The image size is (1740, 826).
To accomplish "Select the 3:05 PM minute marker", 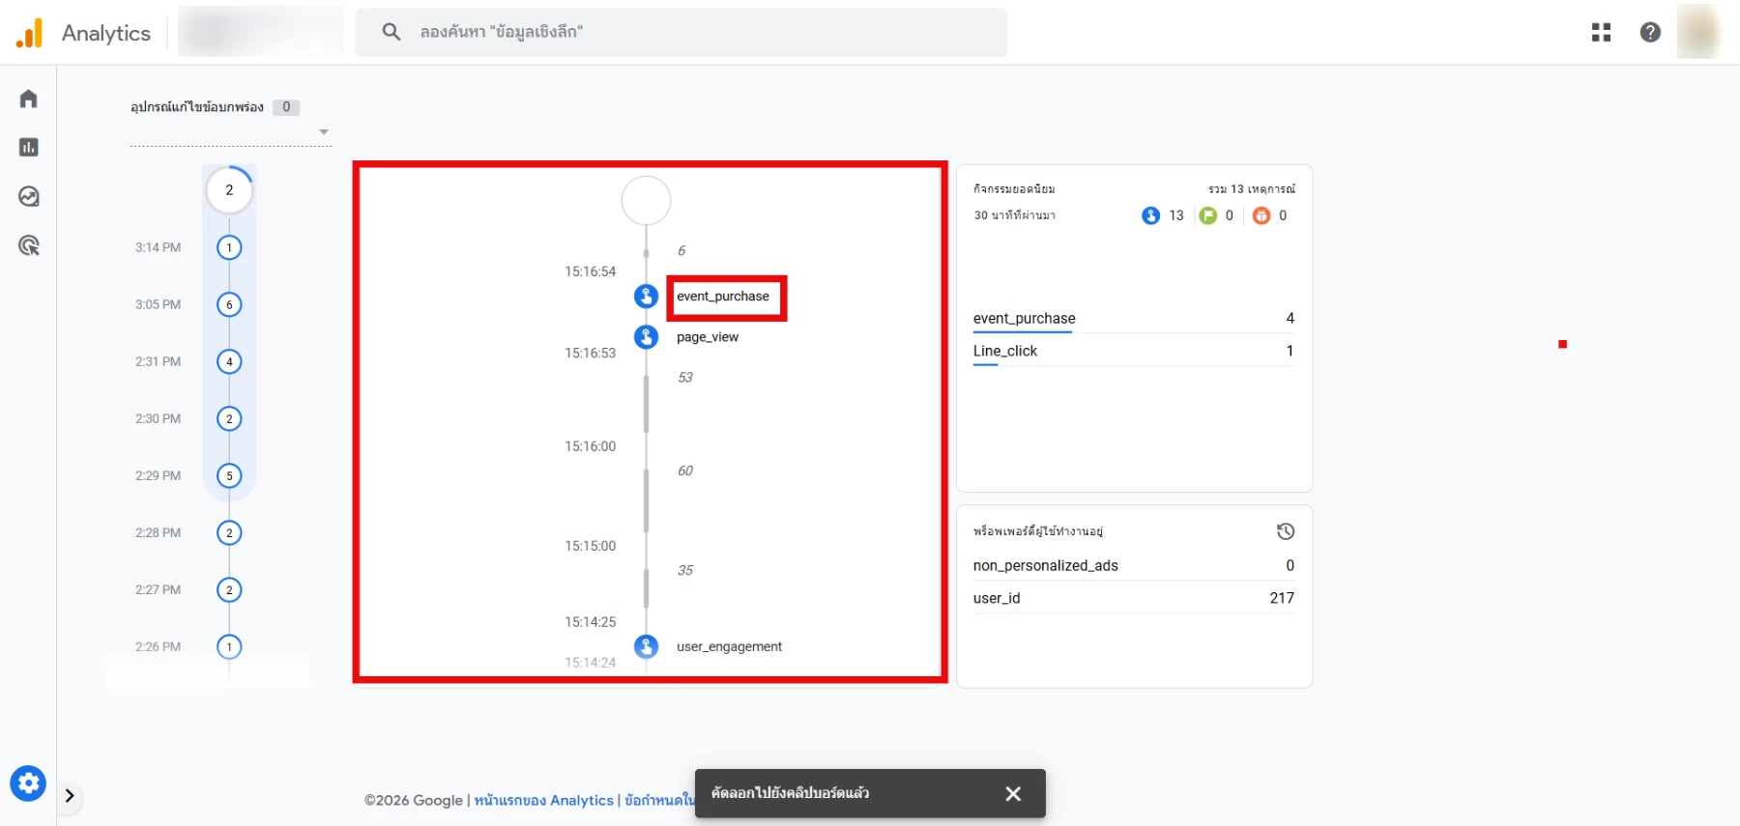I will tap(229, 304).
